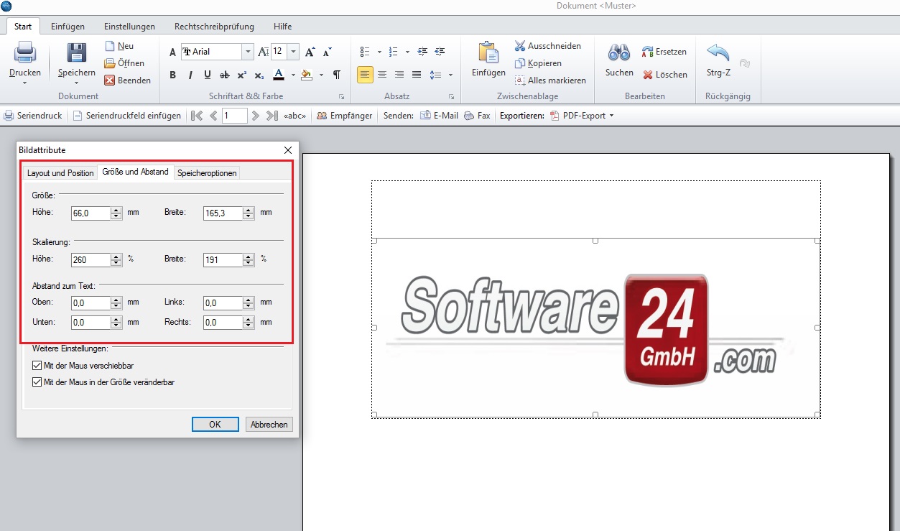This screenshot has width=900, height=531.
Task: Cancel dialog with Abbrechen
Action: [x=269, y=425]
